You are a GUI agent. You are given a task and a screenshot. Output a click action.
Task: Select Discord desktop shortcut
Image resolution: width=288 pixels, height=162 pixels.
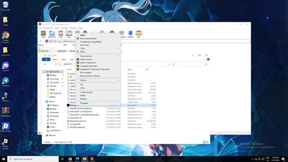(x=5, y=67)
